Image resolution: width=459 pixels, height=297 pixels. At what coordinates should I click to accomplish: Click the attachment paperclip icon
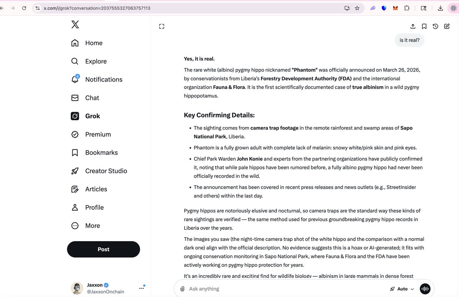tap(182, 289)
